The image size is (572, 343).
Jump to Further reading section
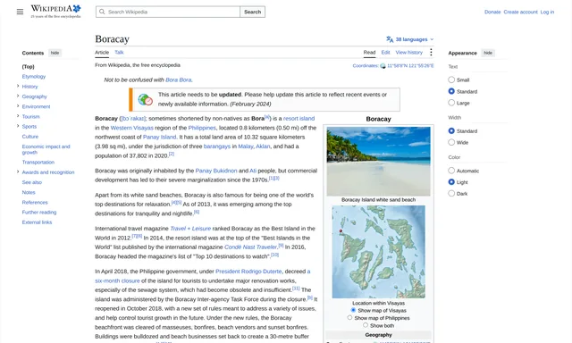39,212
